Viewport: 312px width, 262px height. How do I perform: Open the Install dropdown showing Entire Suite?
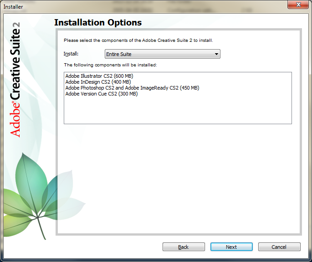(162, 54)
